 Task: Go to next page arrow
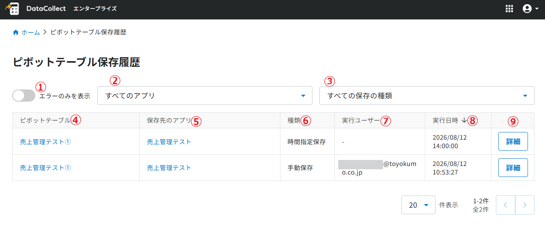pos(525,205)
